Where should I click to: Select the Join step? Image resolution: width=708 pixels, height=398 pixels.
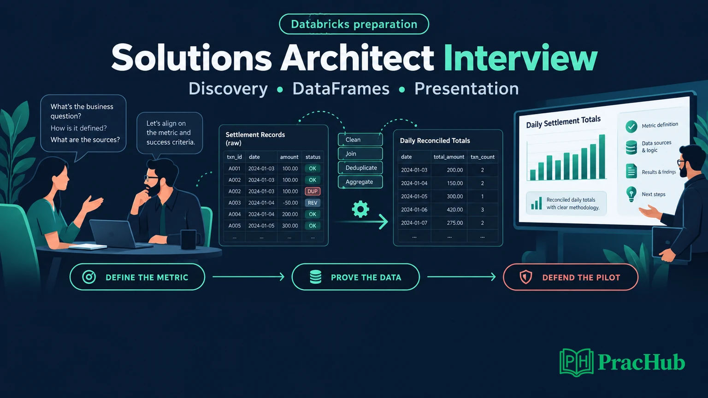pyautogui.click(x=360, y=154)
